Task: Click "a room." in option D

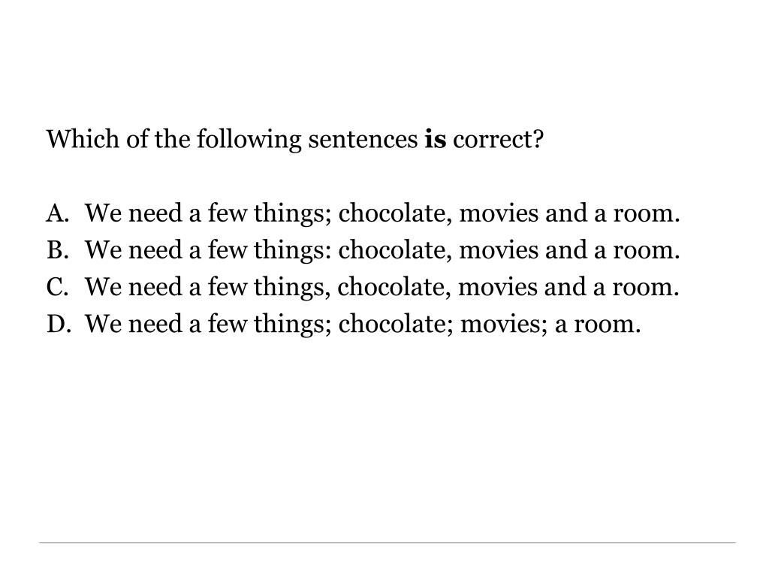Action: point(597,325)
